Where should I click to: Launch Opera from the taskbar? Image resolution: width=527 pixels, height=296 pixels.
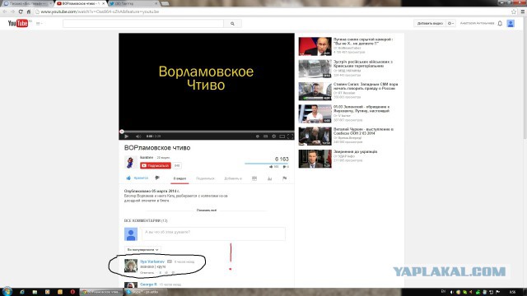tap(72, 292)
